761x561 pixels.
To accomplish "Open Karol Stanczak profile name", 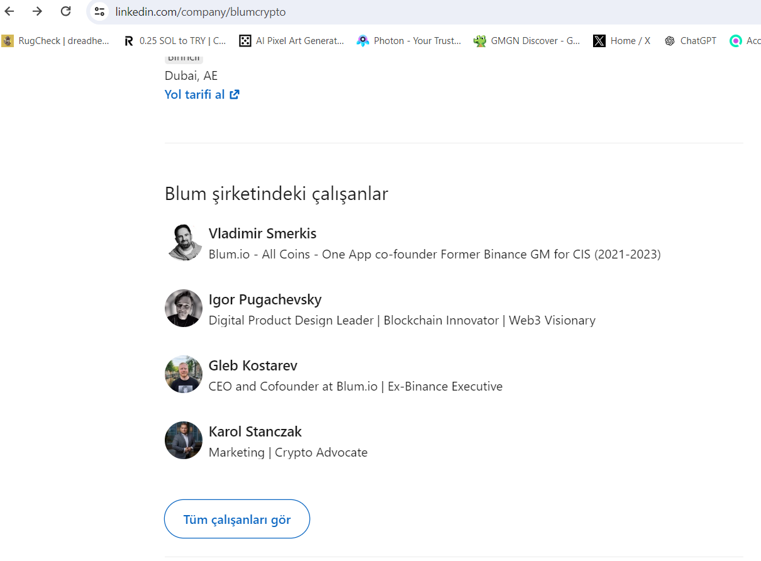I will click(255, 431).
